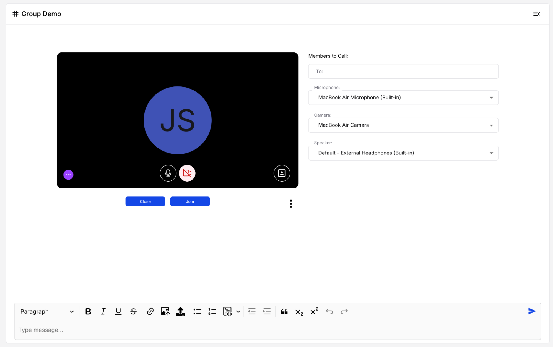
Task: Send the message with the arrow icon
Action: click(x=532, y=311)
